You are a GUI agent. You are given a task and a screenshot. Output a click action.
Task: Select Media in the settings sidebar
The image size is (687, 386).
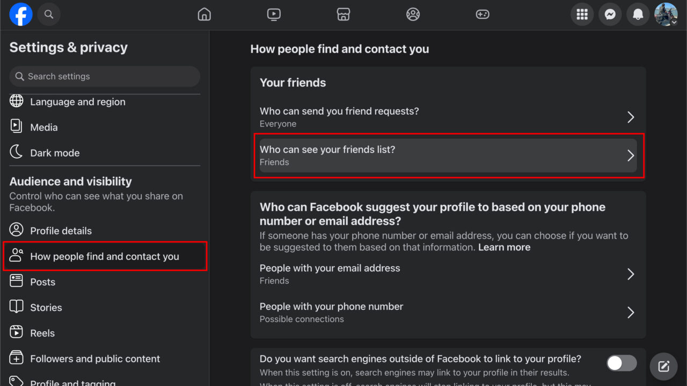[44, 127]
